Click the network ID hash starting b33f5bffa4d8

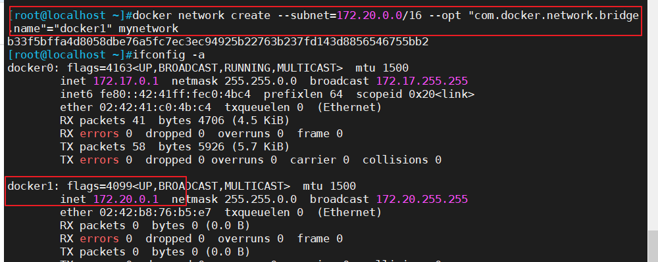[x=218, y=42]
